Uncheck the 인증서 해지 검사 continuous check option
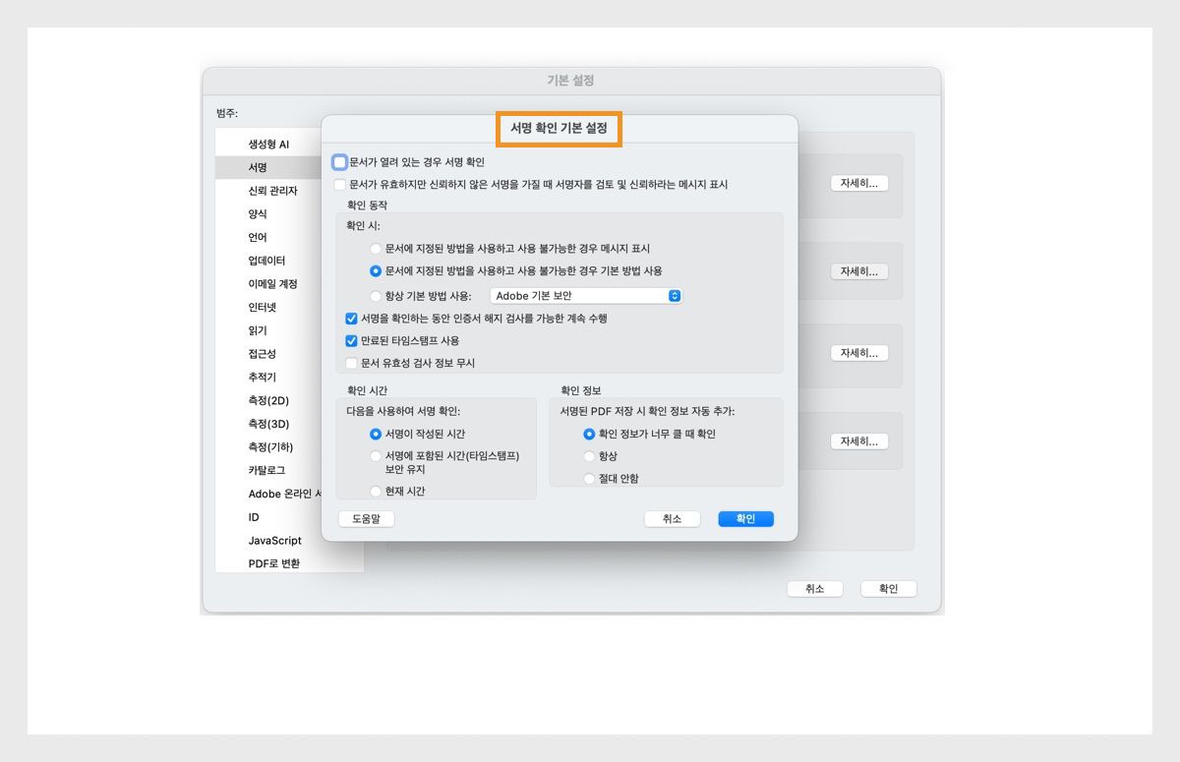 [351, 319]
